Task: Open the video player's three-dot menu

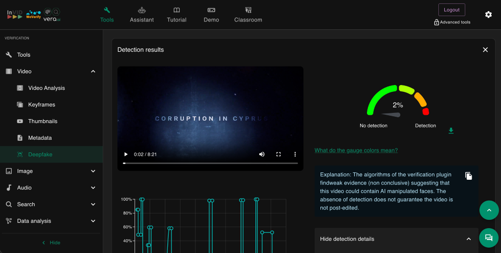Action: [295, 154]
